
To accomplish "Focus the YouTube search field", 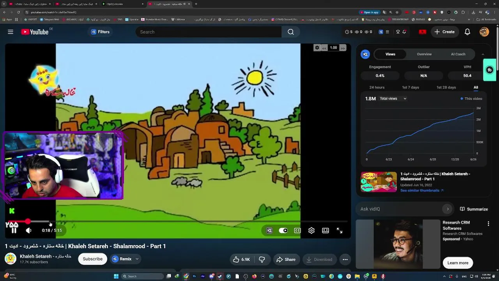I will pyautogui.click(x=209, y=32).
